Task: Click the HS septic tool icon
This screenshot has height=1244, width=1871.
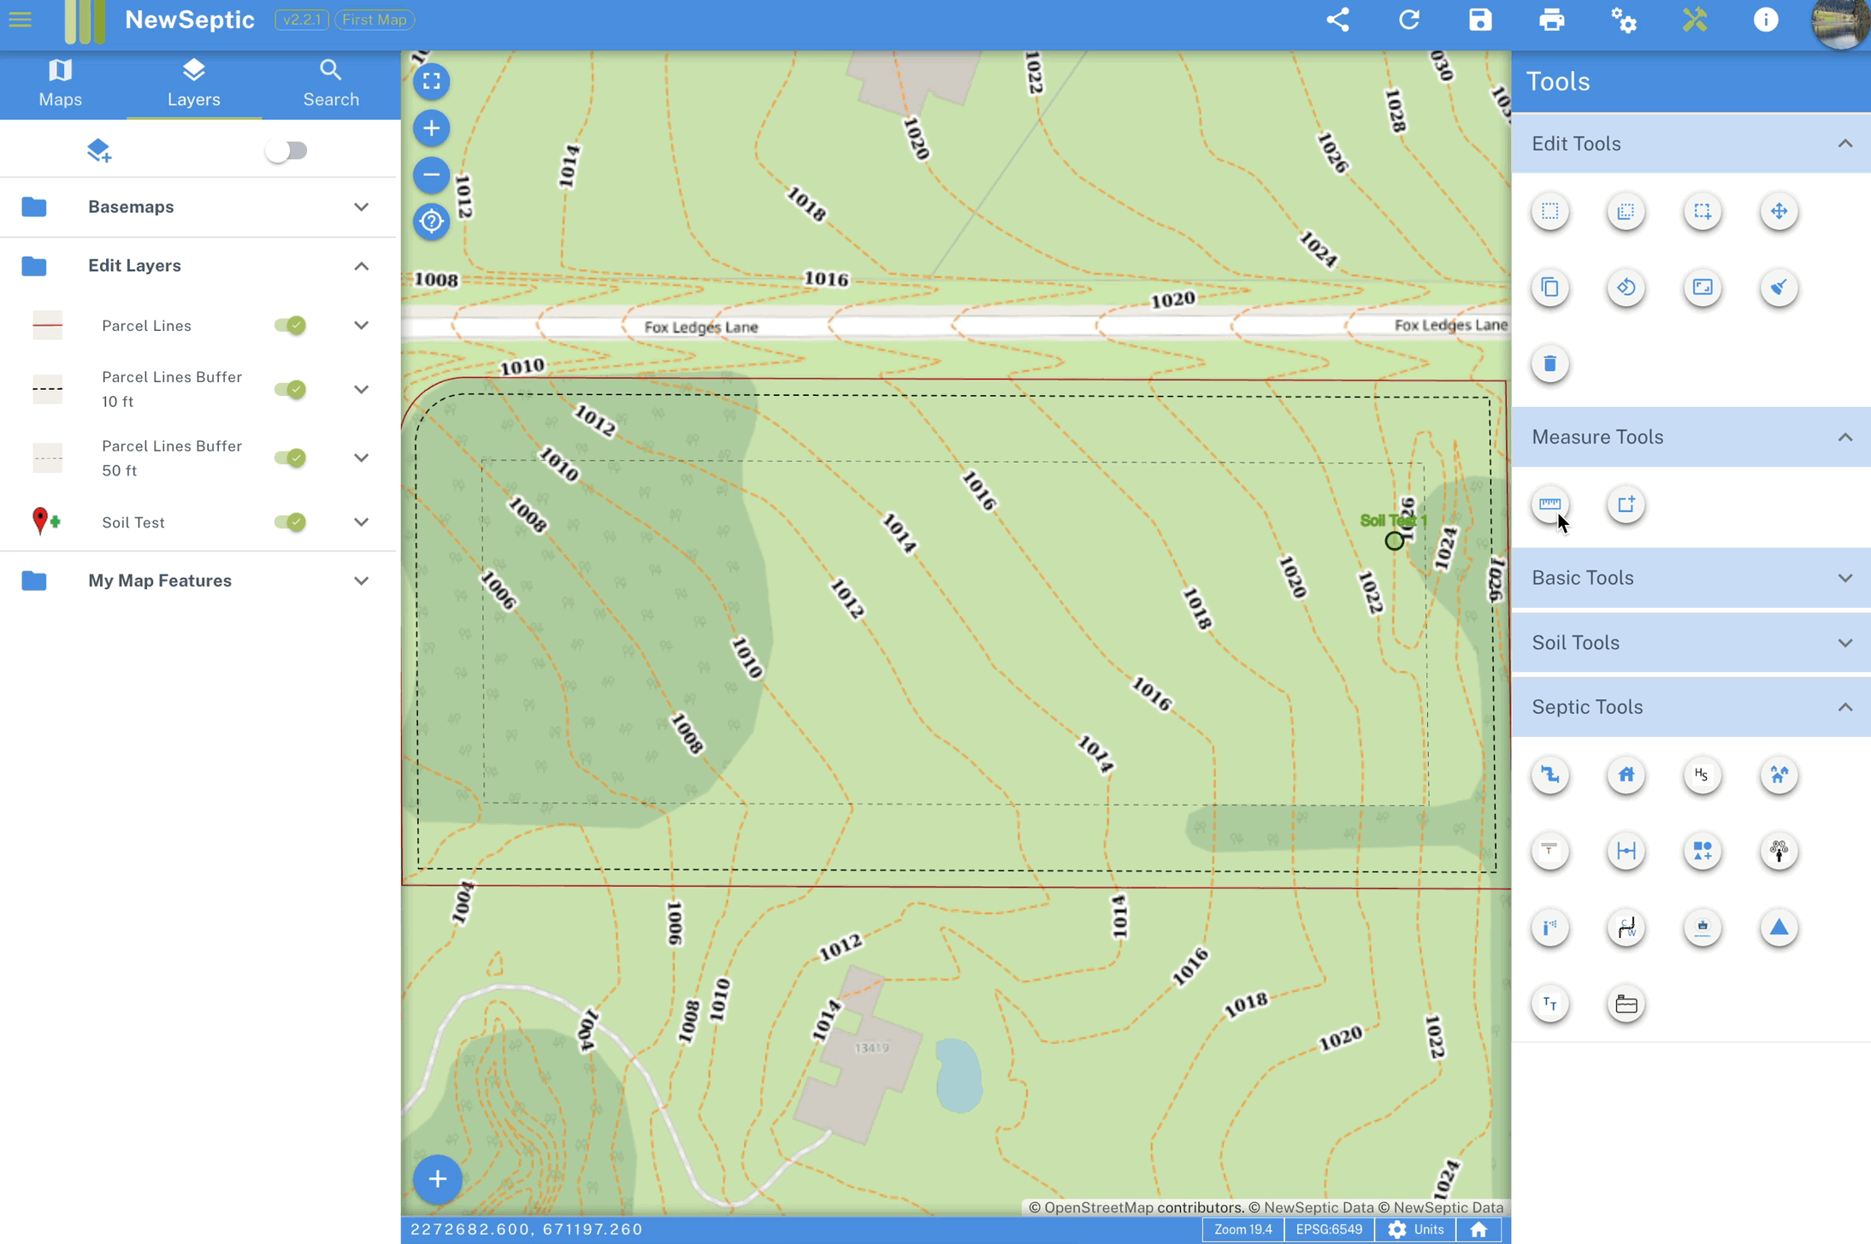Action: pos(1702,775)
